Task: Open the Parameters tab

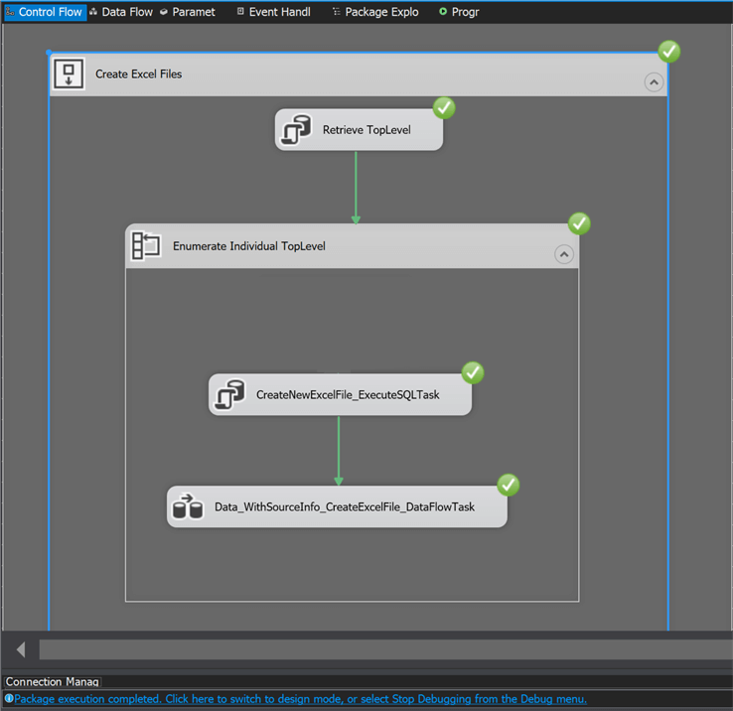Action: pyautogui.click(x=187, y=12)
